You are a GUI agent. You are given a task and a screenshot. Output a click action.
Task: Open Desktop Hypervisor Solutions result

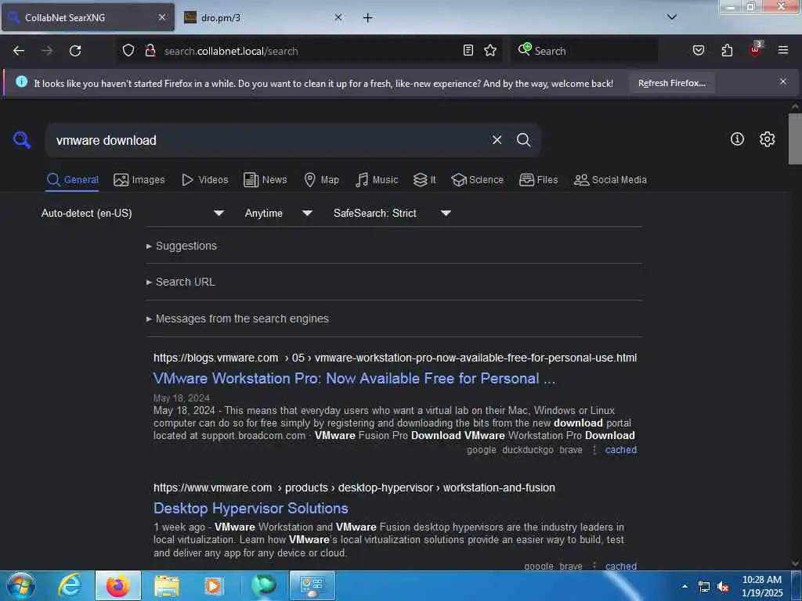coord(251,508)
